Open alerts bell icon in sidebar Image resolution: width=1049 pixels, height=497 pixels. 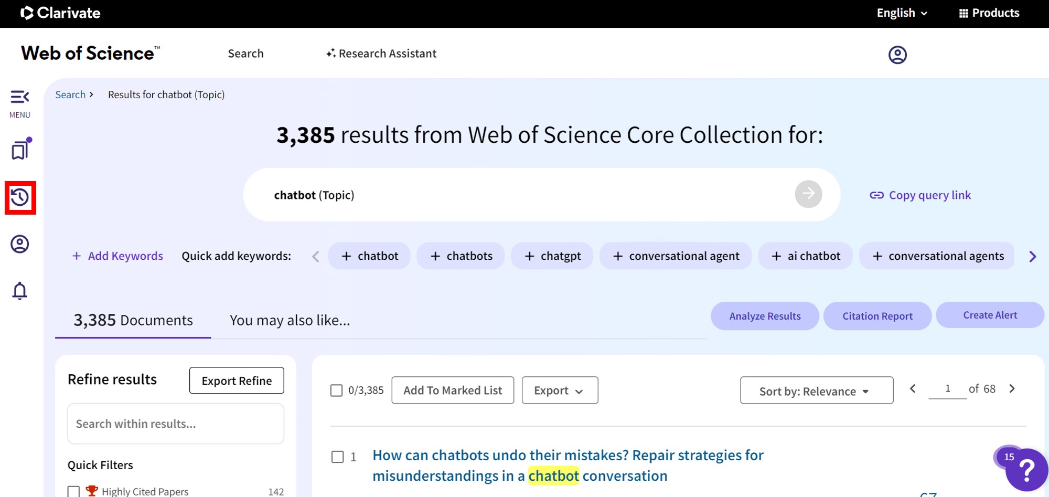pos(20,291)
